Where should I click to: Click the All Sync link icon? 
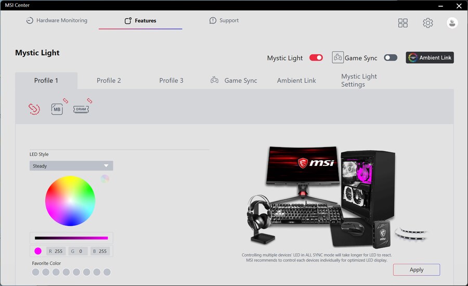pos(34,109)
